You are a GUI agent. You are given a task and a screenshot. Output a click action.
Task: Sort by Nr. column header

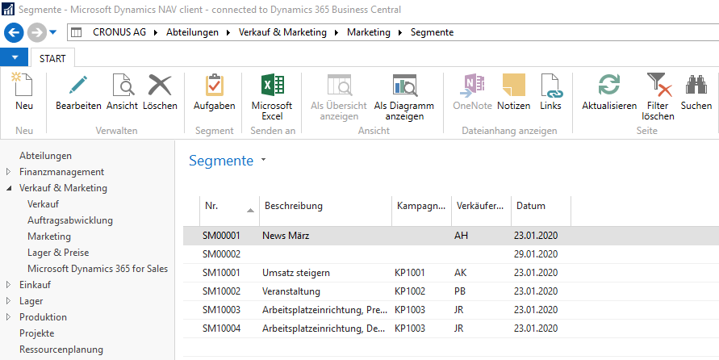click(x=229, y=211)
